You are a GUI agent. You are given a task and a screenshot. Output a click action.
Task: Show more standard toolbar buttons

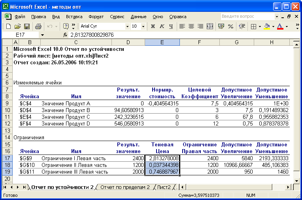(74, 26)
